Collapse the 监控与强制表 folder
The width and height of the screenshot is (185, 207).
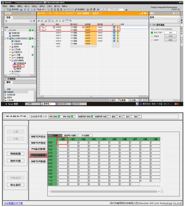tap(10, 60)
